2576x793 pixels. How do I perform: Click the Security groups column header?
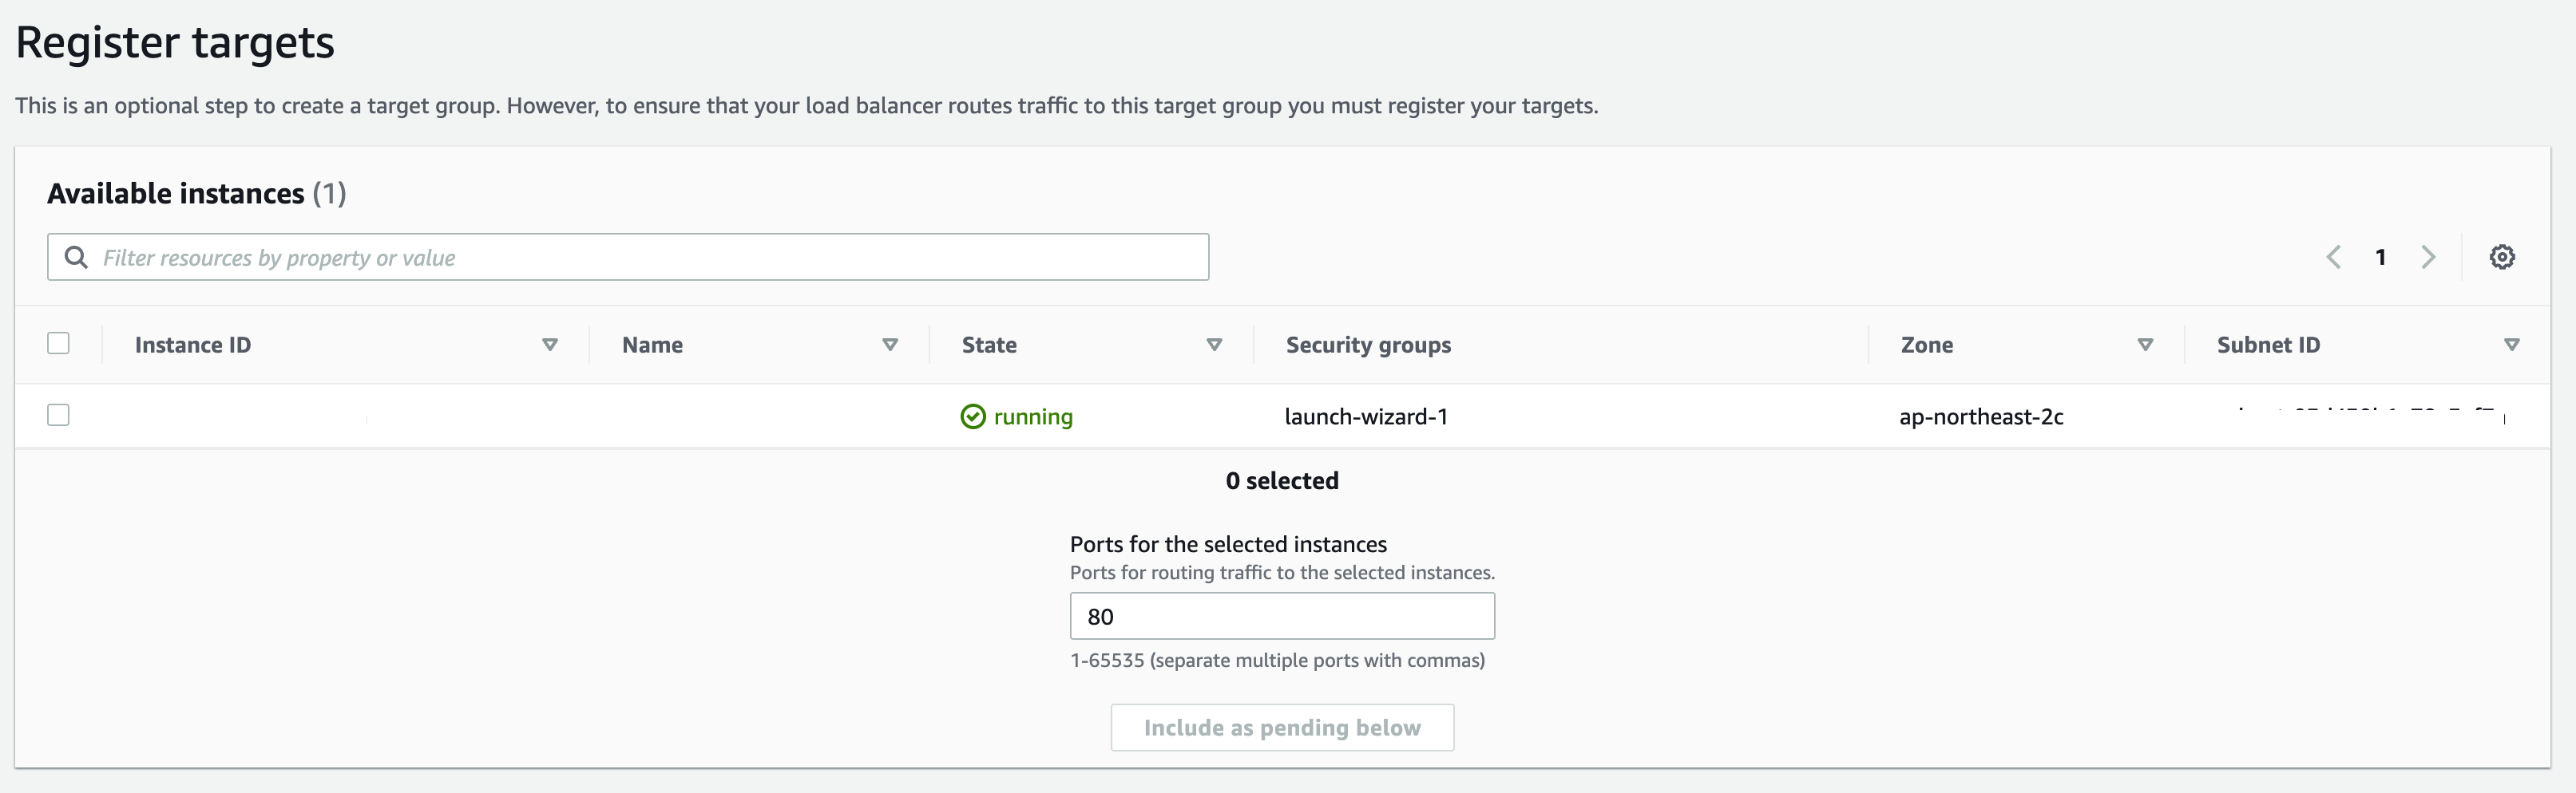point(1368,345)
